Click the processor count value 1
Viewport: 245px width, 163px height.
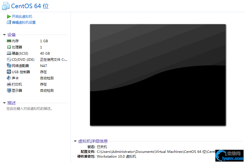[41, 47]
